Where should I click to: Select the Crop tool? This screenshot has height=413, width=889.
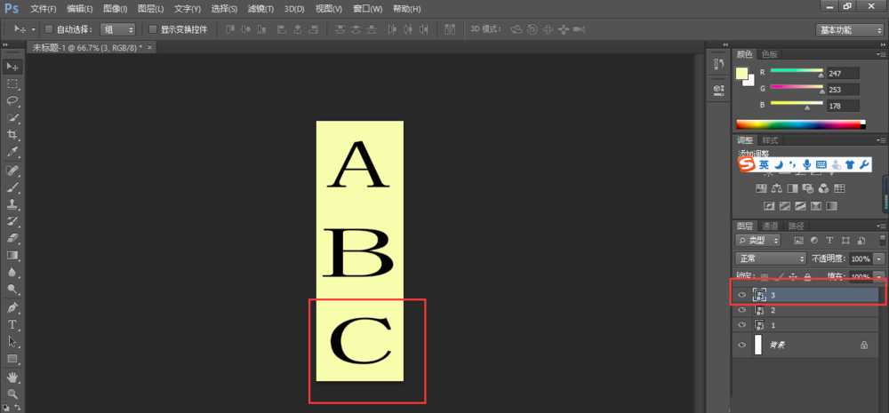(x=12, y=135)
